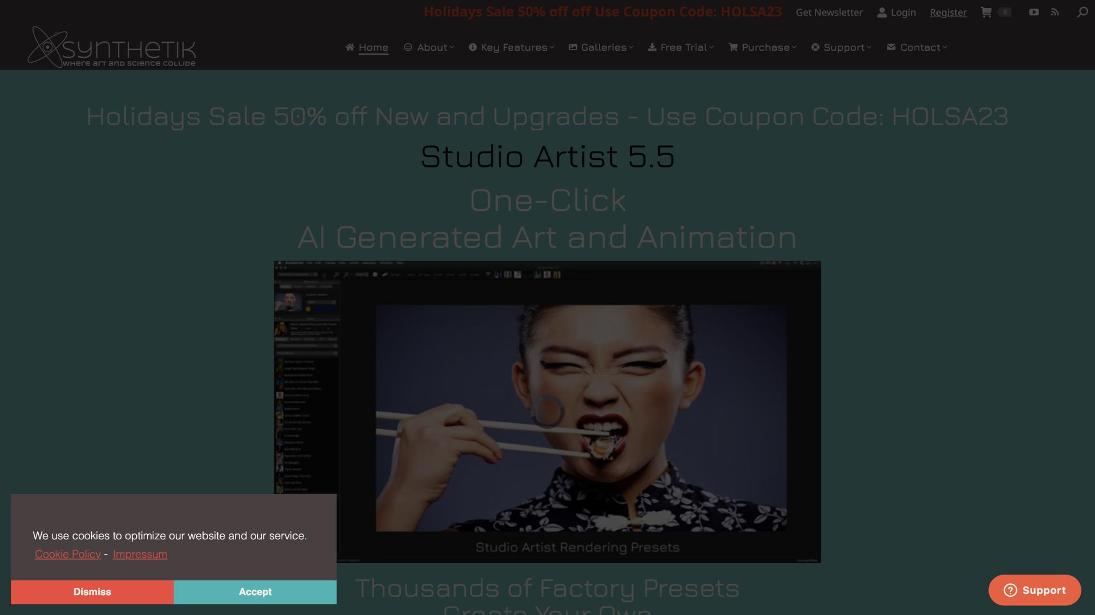
Task: Click the question mark Support bubble
Action: [1034, 590]
